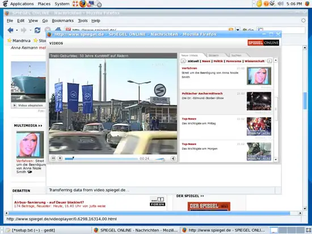Switch to the Stöbern tab
The height and width of the screenshot is (234, 312).
click(213, 56)
